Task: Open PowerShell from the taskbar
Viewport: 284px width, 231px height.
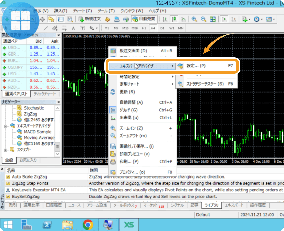Action: click(47, 225)
